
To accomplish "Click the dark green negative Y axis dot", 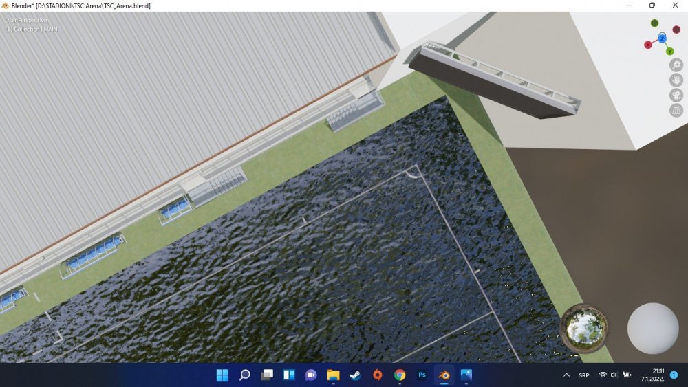I will pos(654,23).
